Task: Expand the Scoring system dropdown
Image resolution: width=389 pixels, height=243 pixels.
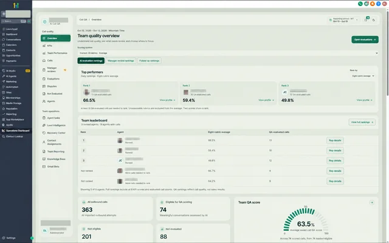Action: [228, 53]
